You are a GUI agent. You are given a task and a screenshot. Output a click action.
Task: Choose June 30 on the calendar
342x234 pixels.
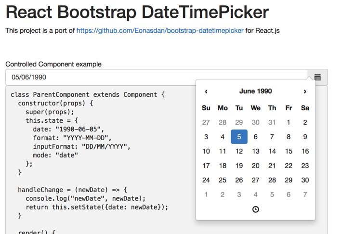click(305, 180)
